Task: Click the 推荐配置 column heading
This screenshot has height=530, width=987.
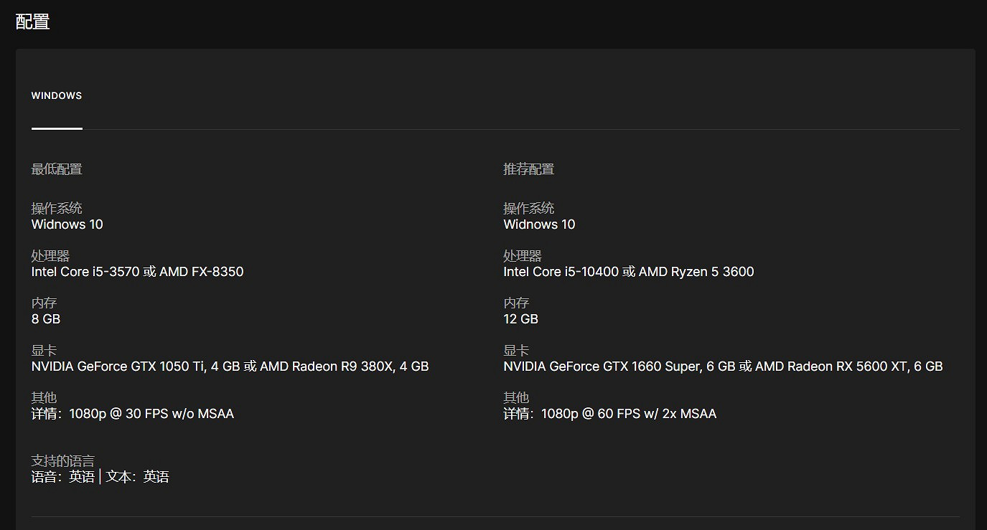Action: coord(529,169)
